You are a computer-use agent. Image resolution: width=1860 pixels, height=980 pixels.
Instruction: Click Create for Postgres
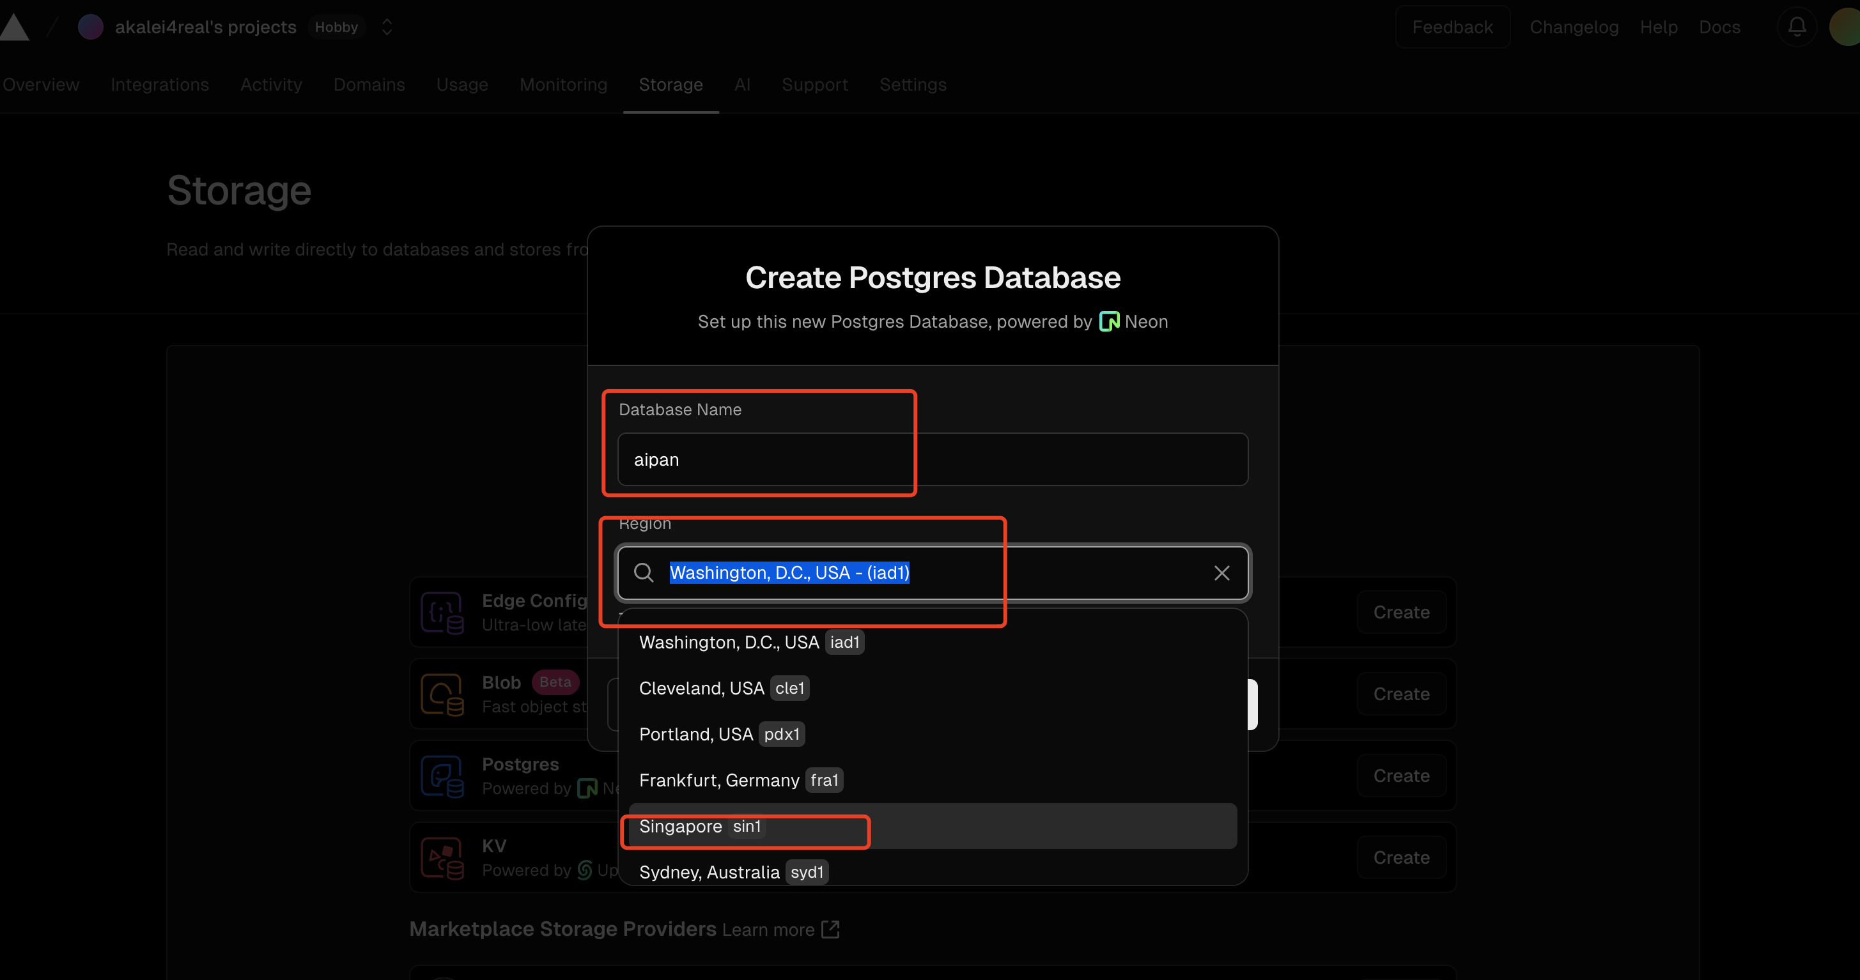point(1401,776)
